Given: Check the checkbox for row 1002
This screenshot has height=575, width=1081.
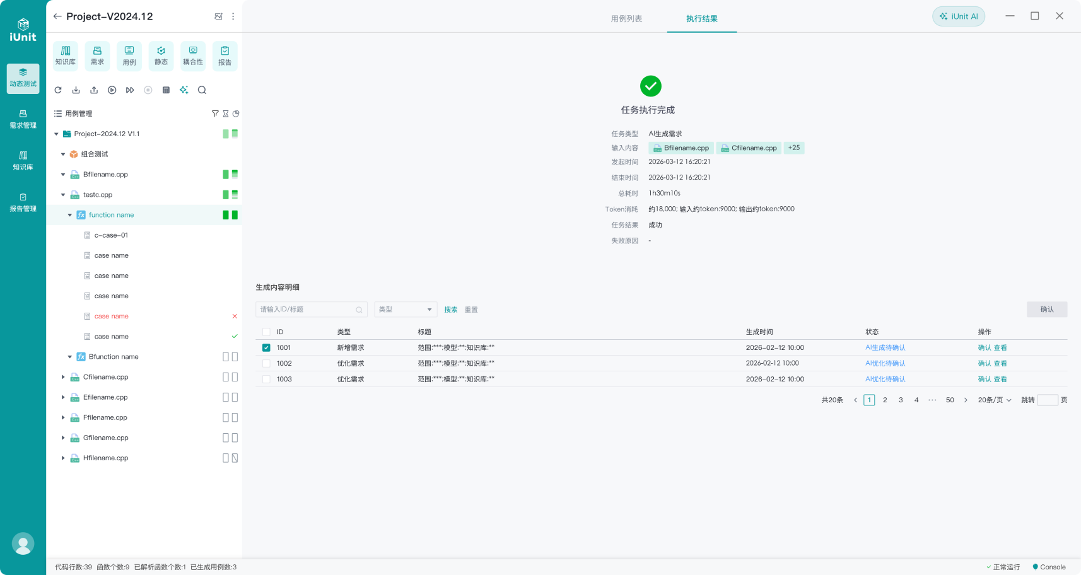Looking at the screenshot, I should click(266, 363).
